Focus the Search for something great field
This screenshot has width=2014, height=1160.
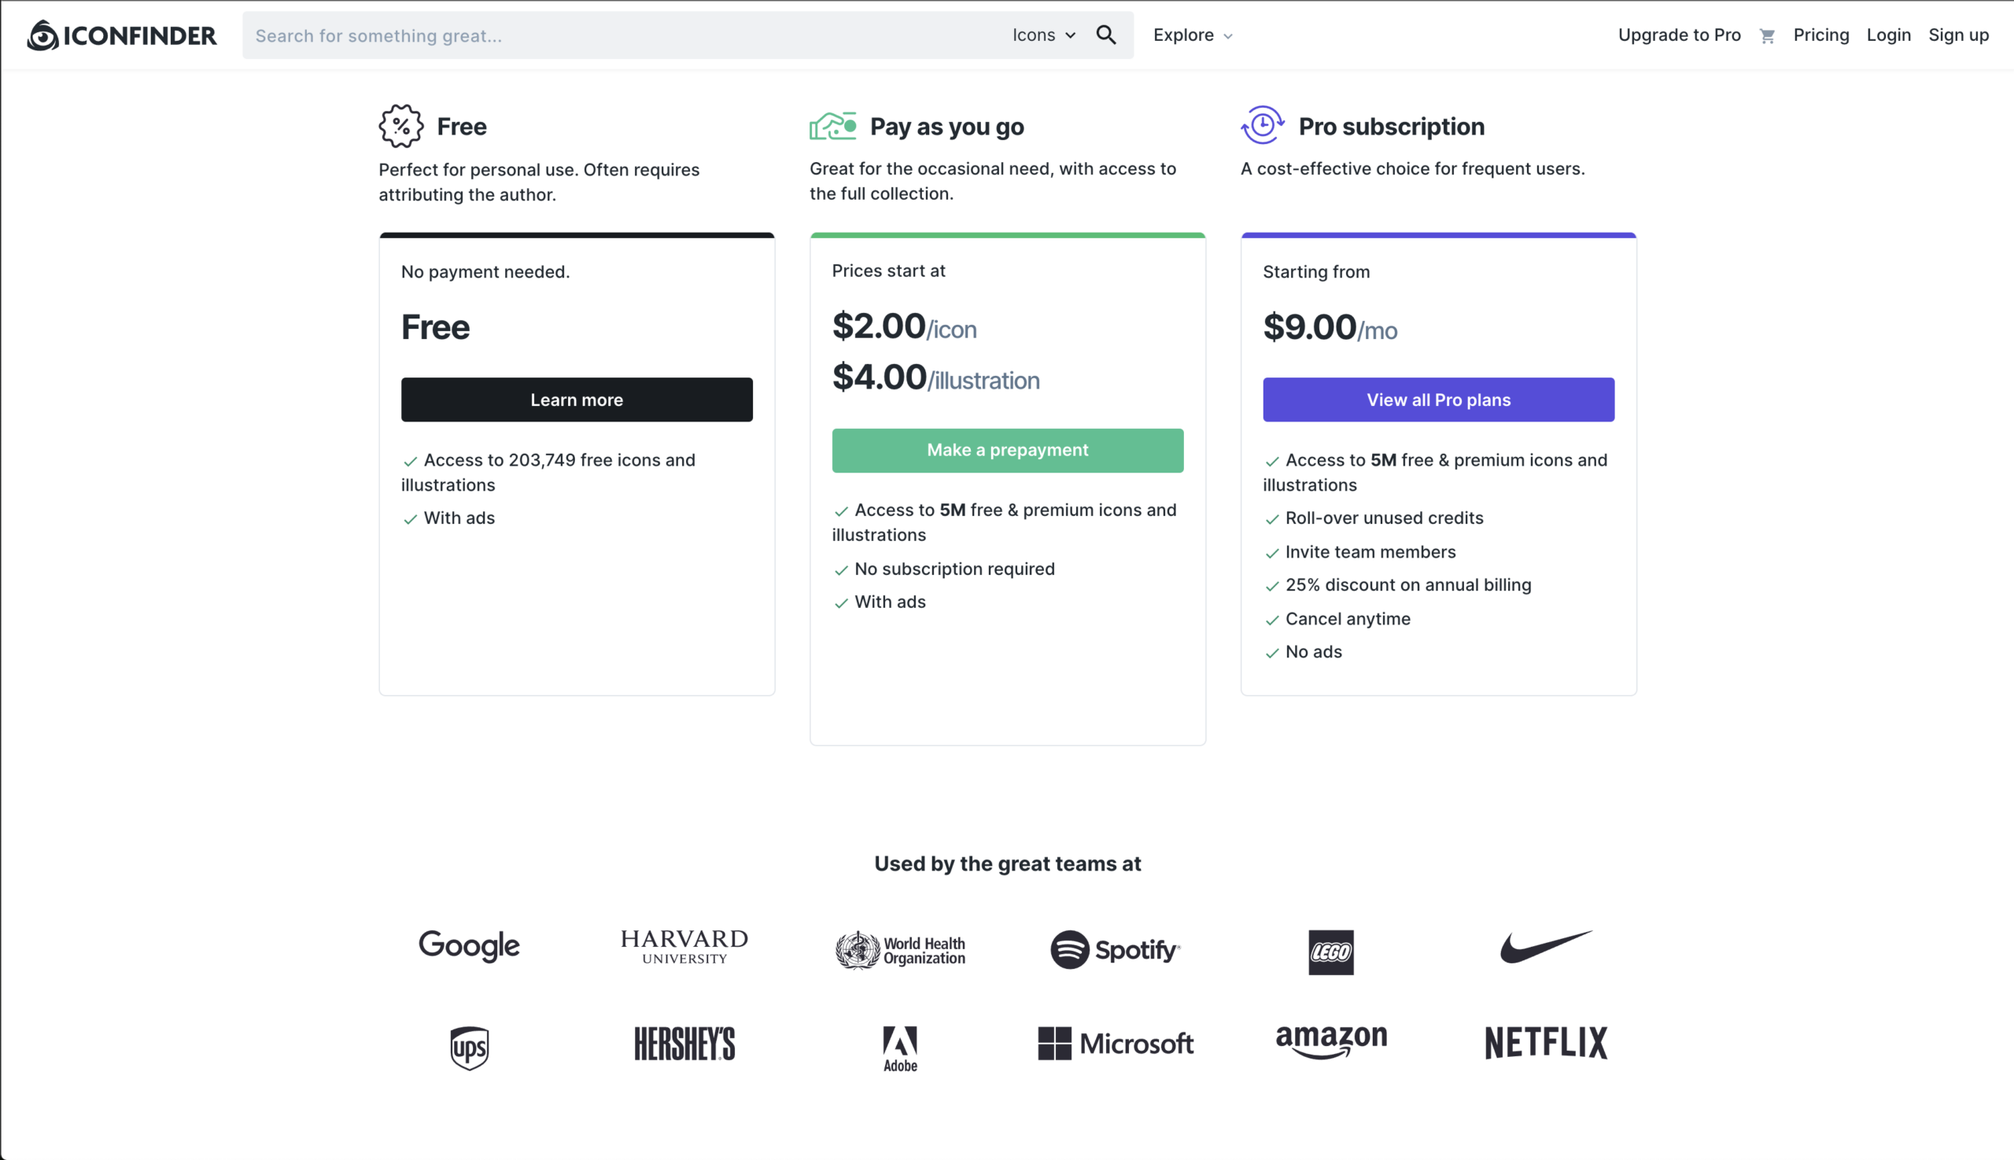[x=622, y=35]
